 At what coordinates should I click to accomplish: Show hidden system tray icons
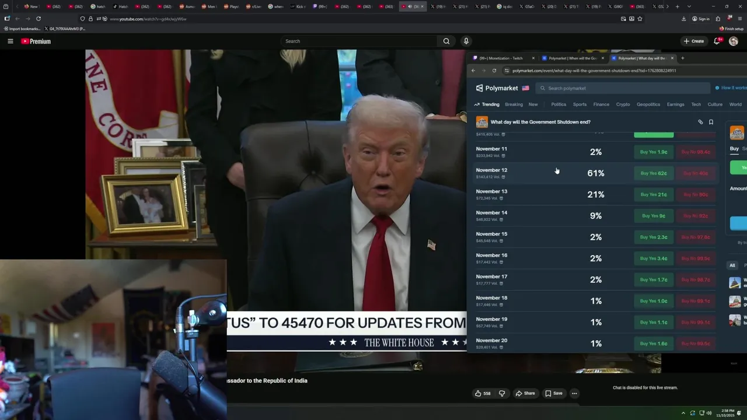683,413
